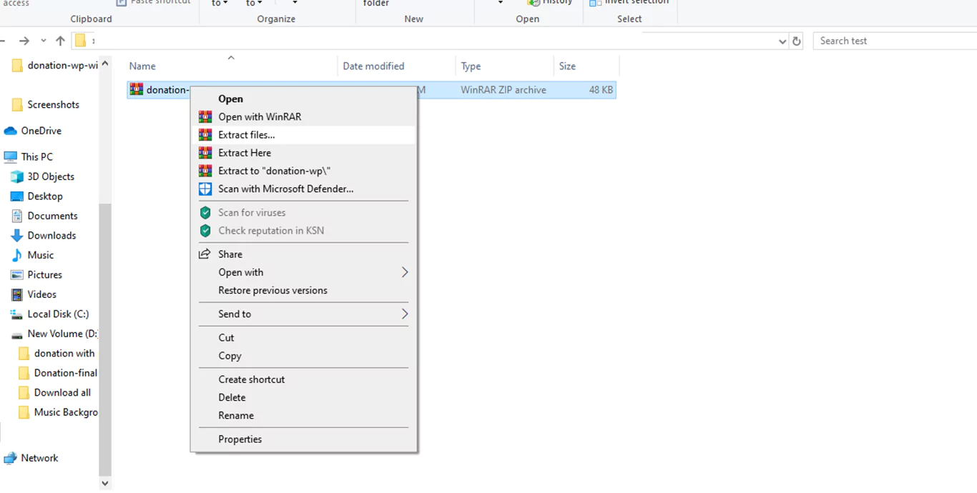977x493 pixels.
Task: Click the Downloads arrow icon in sidebar
Action: click(x=16, y=236)
